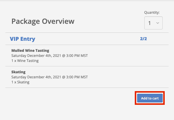The width and height of the screenshot is (174, 120).
Task: Click the word cart on the blue button
Action: tap(155, 98)
